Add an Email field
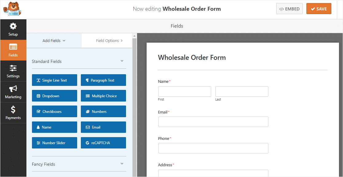The width and height of the screenshot is (343, 177). point(103,127)
